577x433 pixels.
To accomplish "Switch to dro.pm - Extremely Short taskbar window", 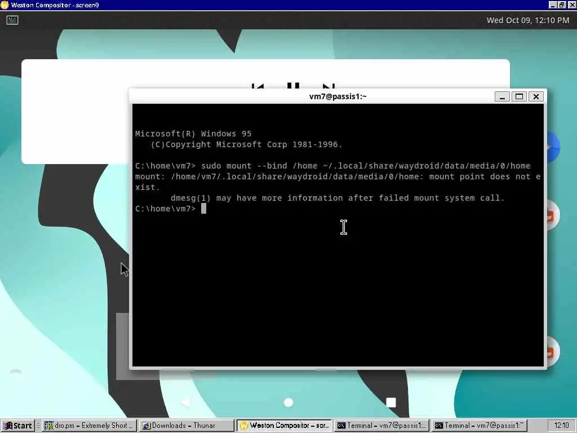I will (89, 426).
